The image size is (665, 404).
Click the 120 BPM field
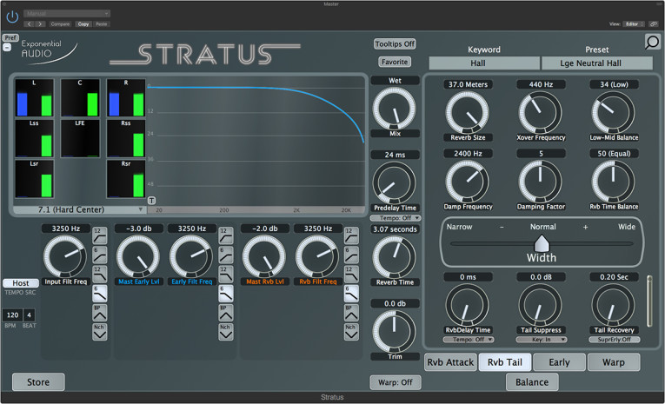[12, 315]
